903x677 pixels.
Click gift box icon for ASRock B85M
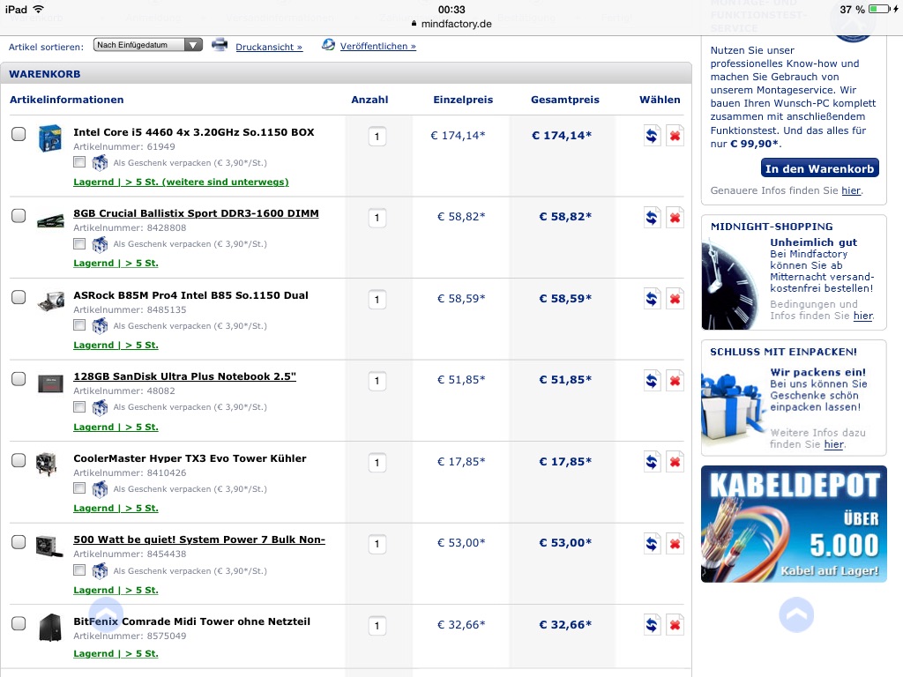pos(100,326)
